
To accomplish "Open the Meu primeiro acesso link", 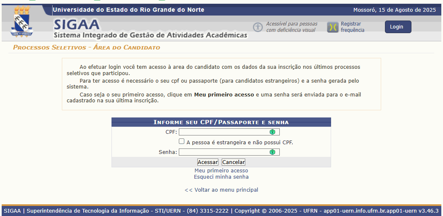I will [221, 171].
